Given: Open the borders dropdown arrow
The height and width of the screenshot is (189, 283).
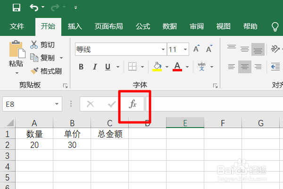Looking at the screenshot, I should (x=142, y=67).
